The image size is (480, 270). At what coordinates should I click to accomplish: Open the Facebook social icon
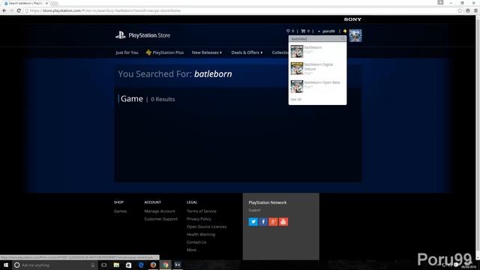click(x=263, y=222)
